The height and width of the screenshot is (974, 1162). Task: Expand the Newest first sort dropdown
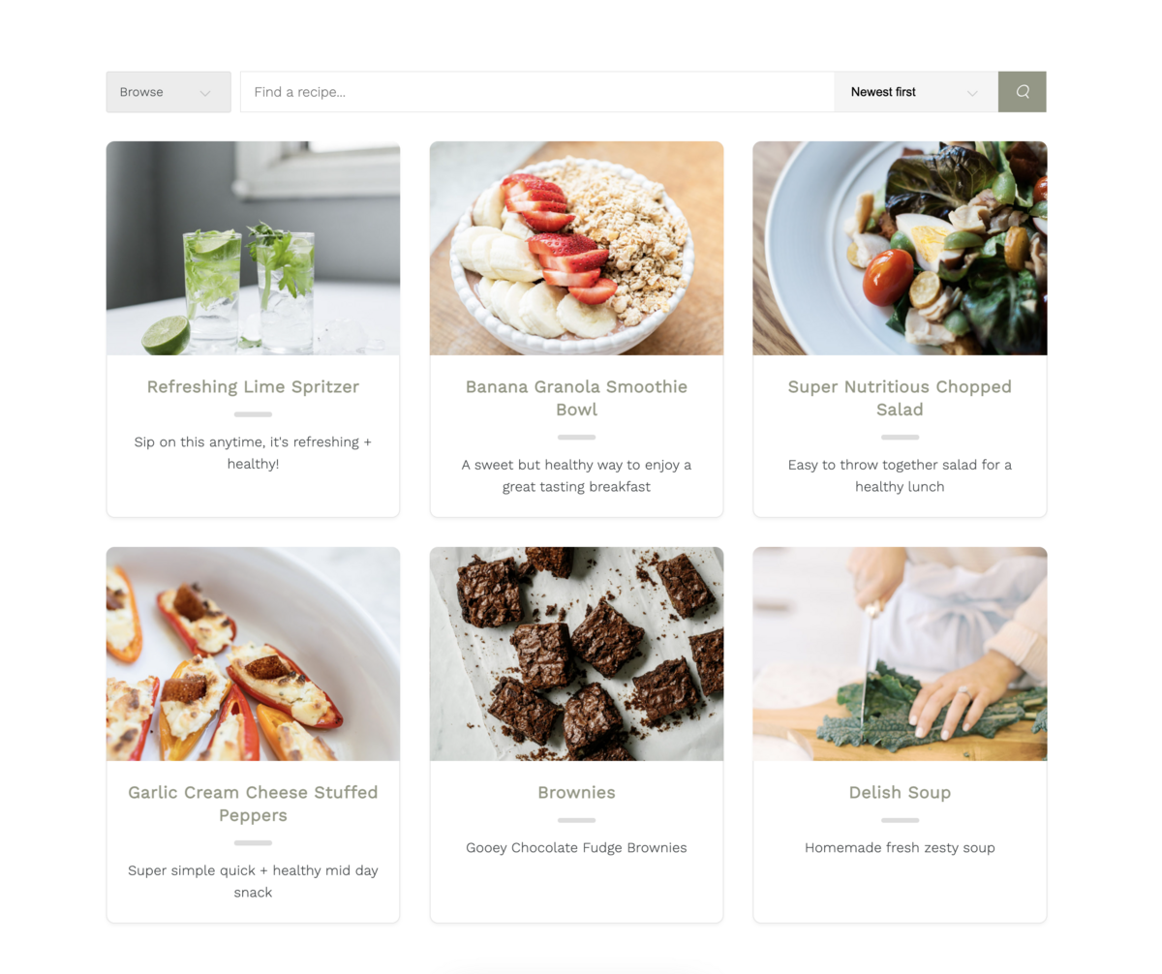[x=916, y=92]
